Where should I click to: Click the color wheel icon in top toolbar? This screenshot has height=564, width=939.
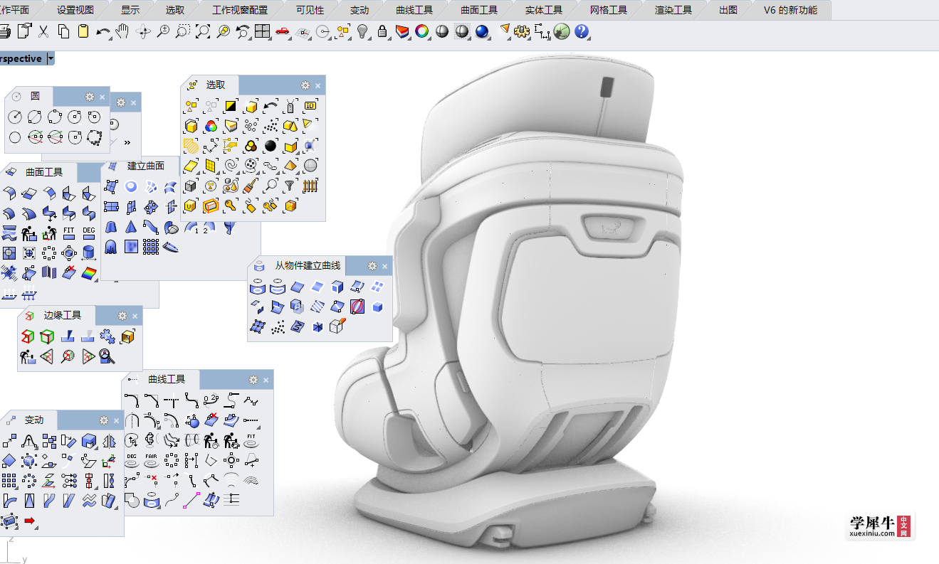coord(422,31)
